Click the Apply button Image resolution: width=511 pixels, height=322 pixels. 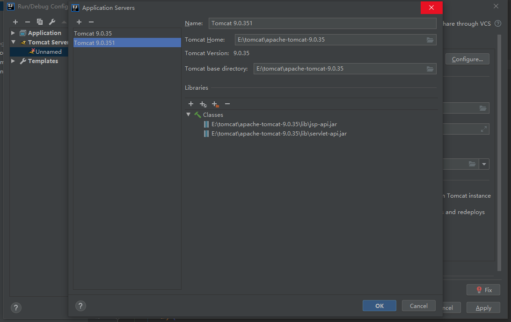(x=483, y=308)
